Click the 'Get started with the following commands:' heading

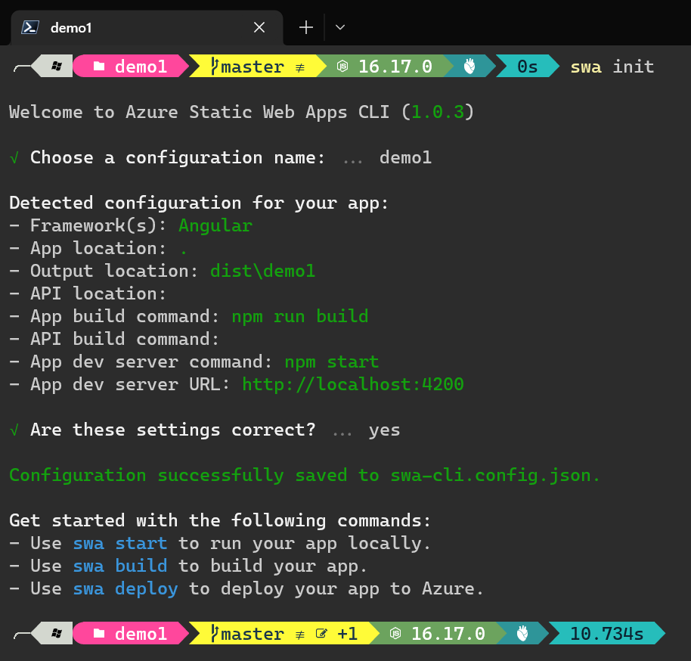220,521
